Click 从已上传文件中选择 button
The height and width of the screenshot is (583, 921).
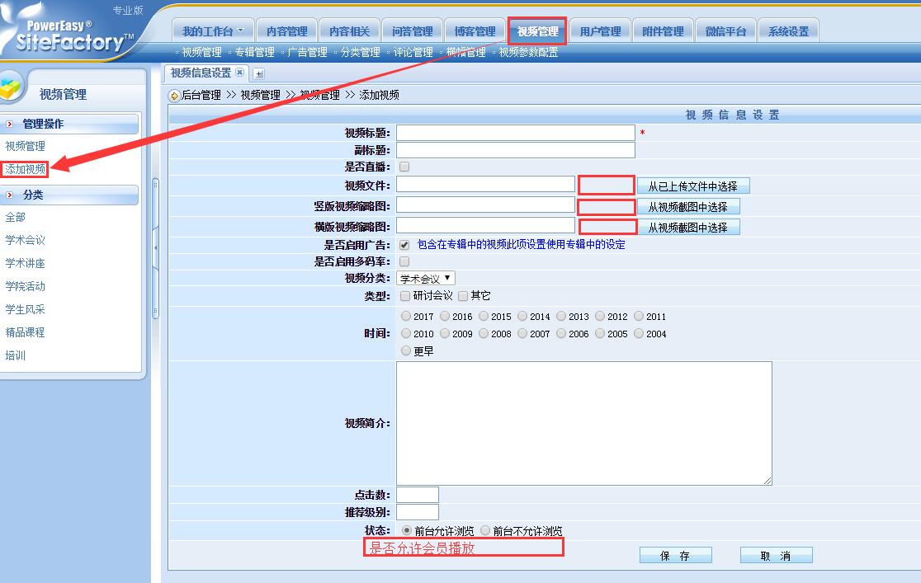[x=692, y=186]
